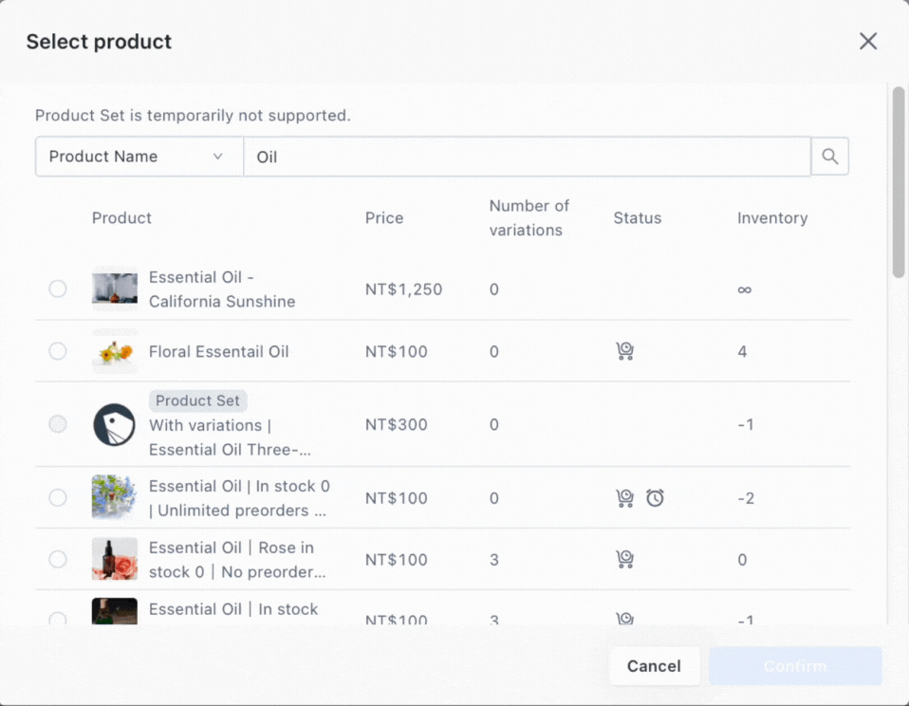Viewport: 909px width, 706px height.
Task: Click the cart icon beside Essential Oil | In stock 0
Action: (x=624, y=497)
